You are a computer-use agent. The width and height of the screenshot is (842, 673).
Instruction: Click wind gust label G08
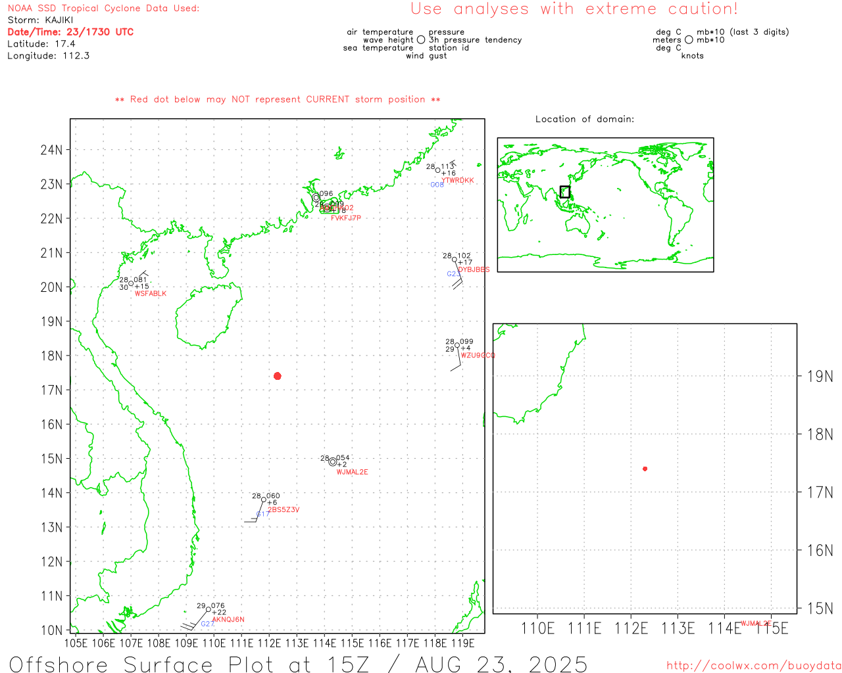pyautogui.click(x=437, y=185)
